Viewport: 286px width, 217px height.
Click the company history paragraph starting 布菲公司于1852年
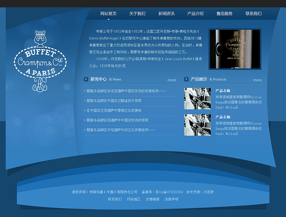point(146,42)
